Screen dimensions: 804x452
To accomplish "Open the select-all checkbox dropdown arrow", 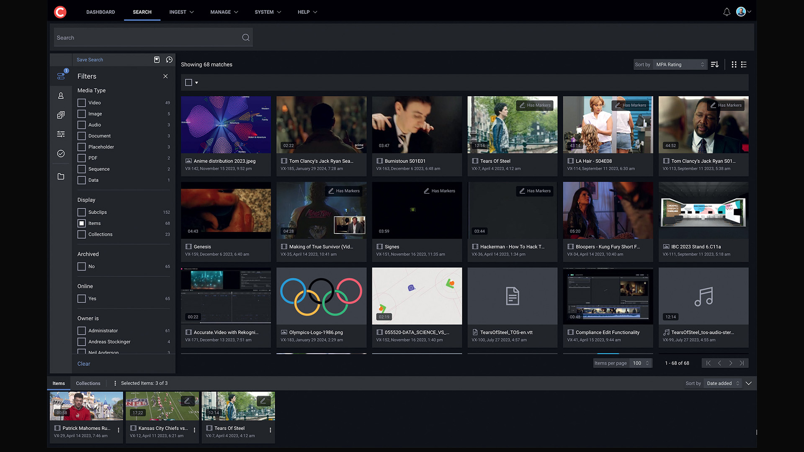I will 196,83.
